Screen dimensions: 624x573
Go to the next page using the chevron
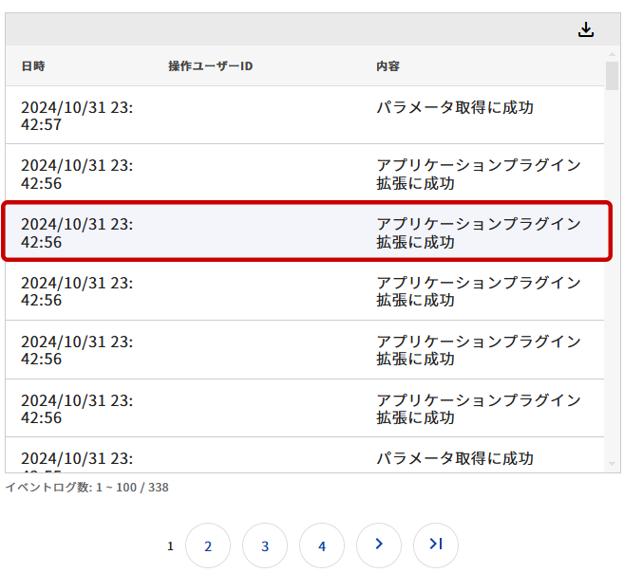point(379,545)
